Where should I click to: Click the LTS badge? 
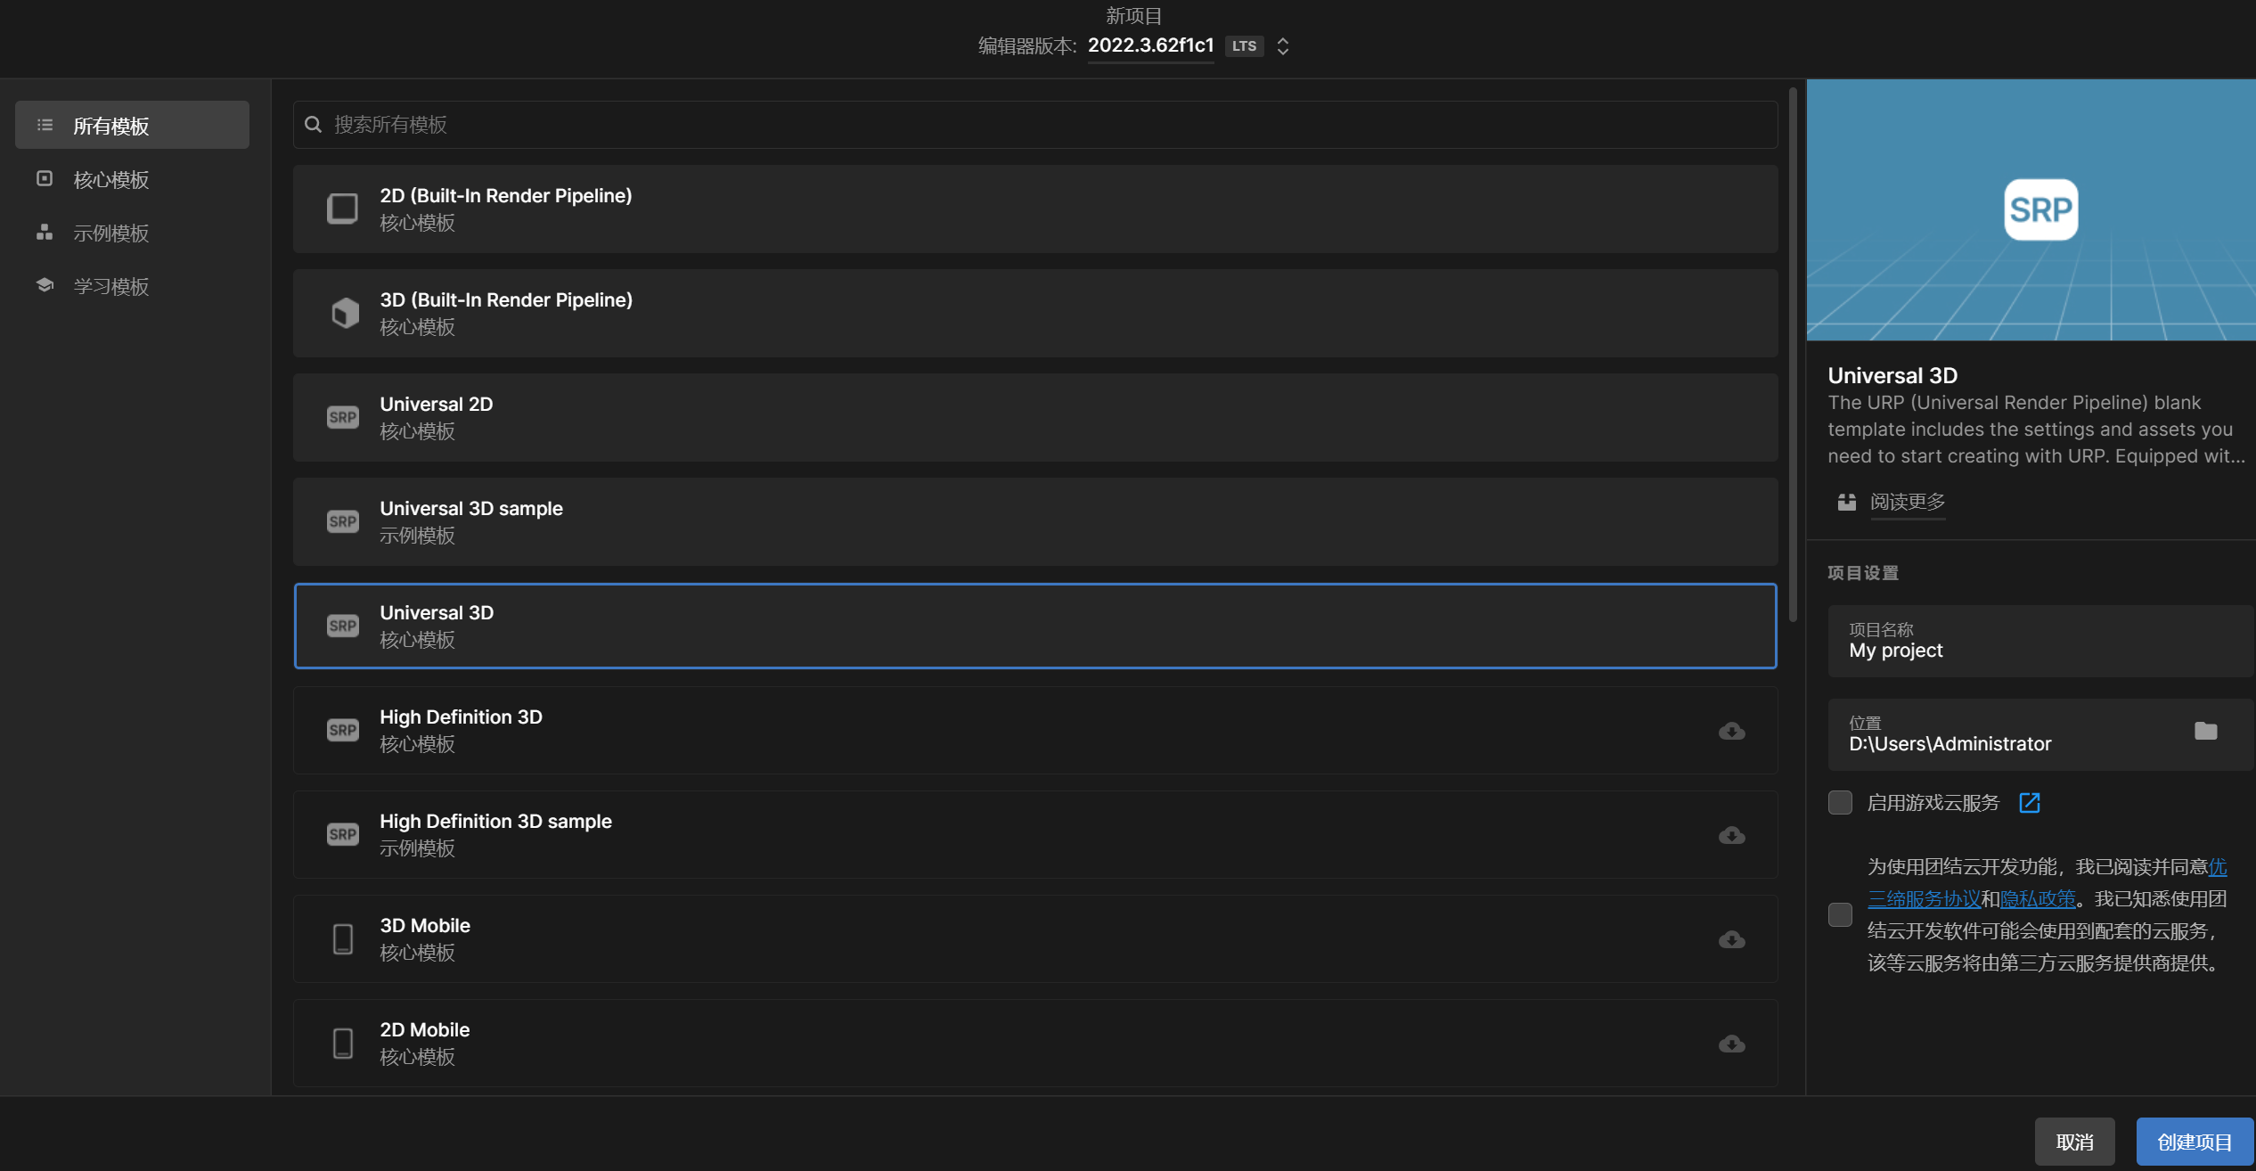(x=1244, y=46)
